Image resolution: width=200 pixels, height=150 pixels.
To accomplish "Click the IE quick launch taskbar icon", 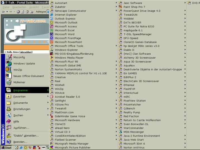I will (21, 147).
